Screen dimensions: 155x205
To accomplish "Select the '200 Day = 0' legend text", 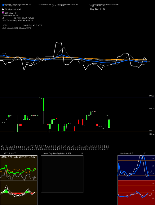I will click(11, 13).
